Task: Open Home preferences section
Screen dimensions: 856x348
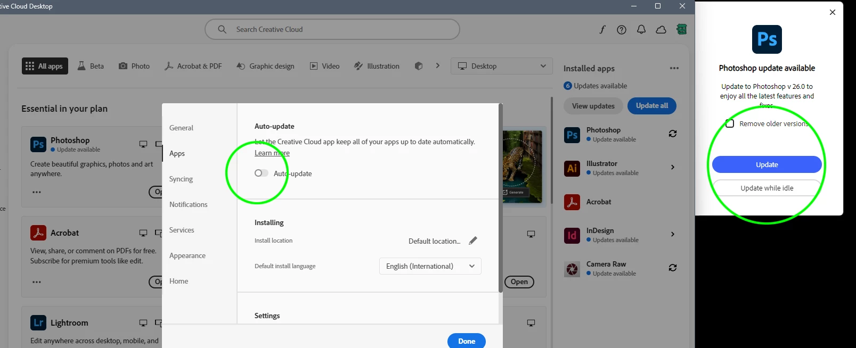Action: coord(178,281)
